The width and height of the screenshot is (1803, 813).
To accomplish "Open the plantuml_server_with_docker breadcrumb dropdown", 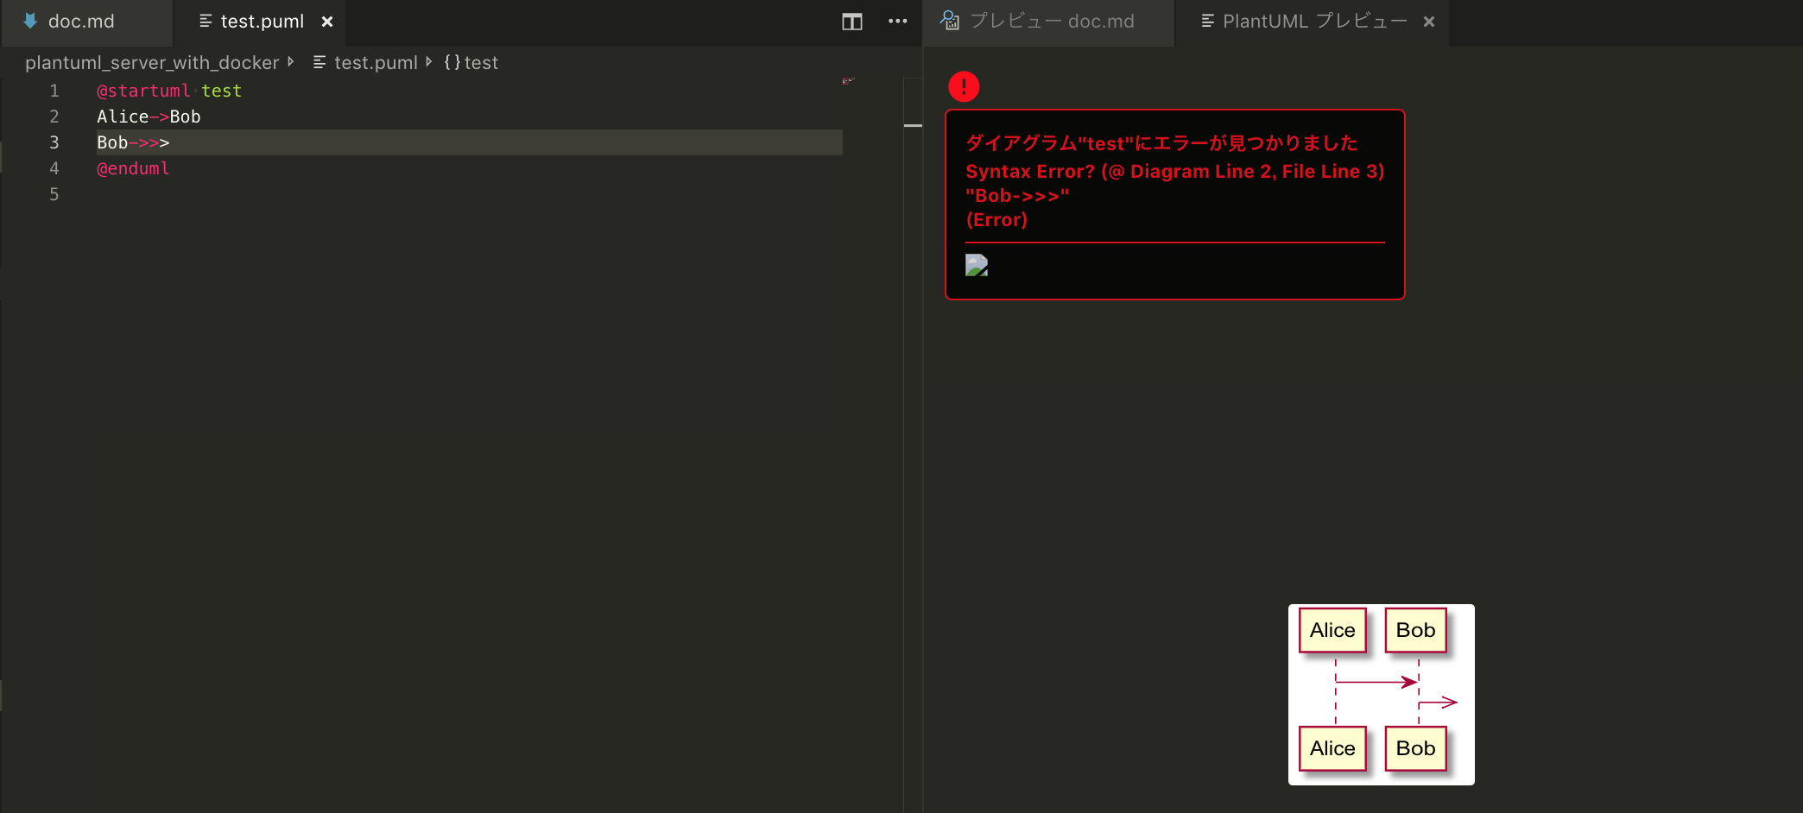I will [x=151, y=62].
